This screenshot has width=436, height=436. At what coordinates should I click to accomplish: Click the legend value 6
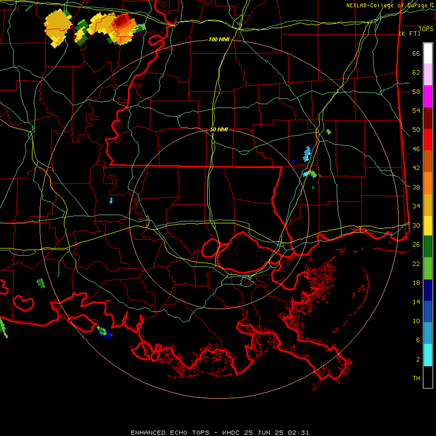[418, 340]
